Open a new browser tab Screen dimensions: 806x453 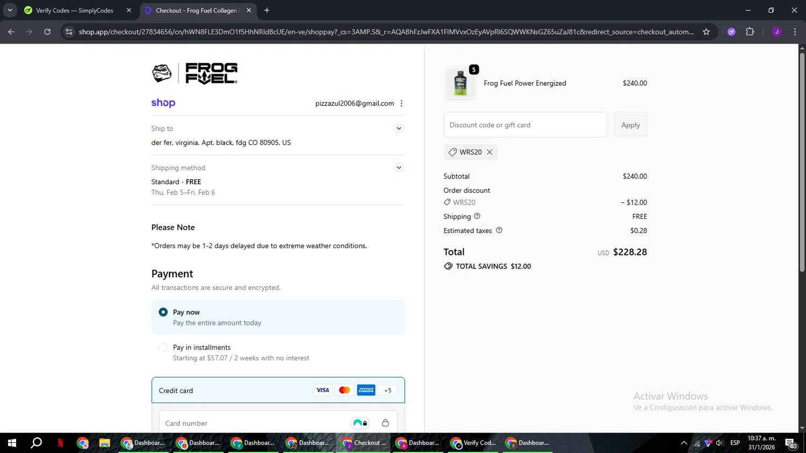(267, 10)
